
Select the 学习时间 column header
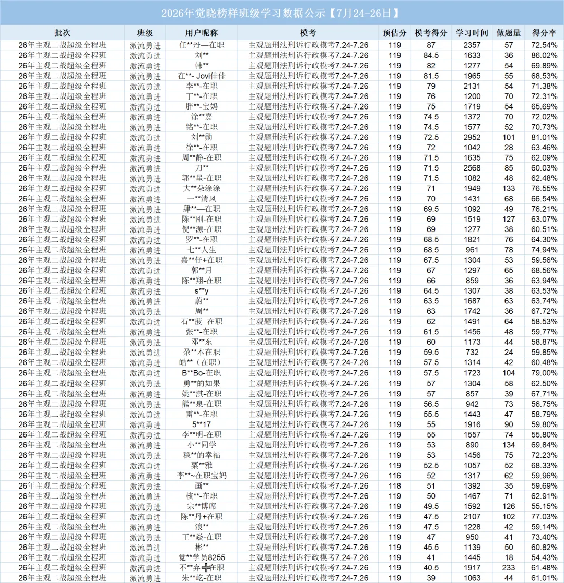(x=472, y=33)
